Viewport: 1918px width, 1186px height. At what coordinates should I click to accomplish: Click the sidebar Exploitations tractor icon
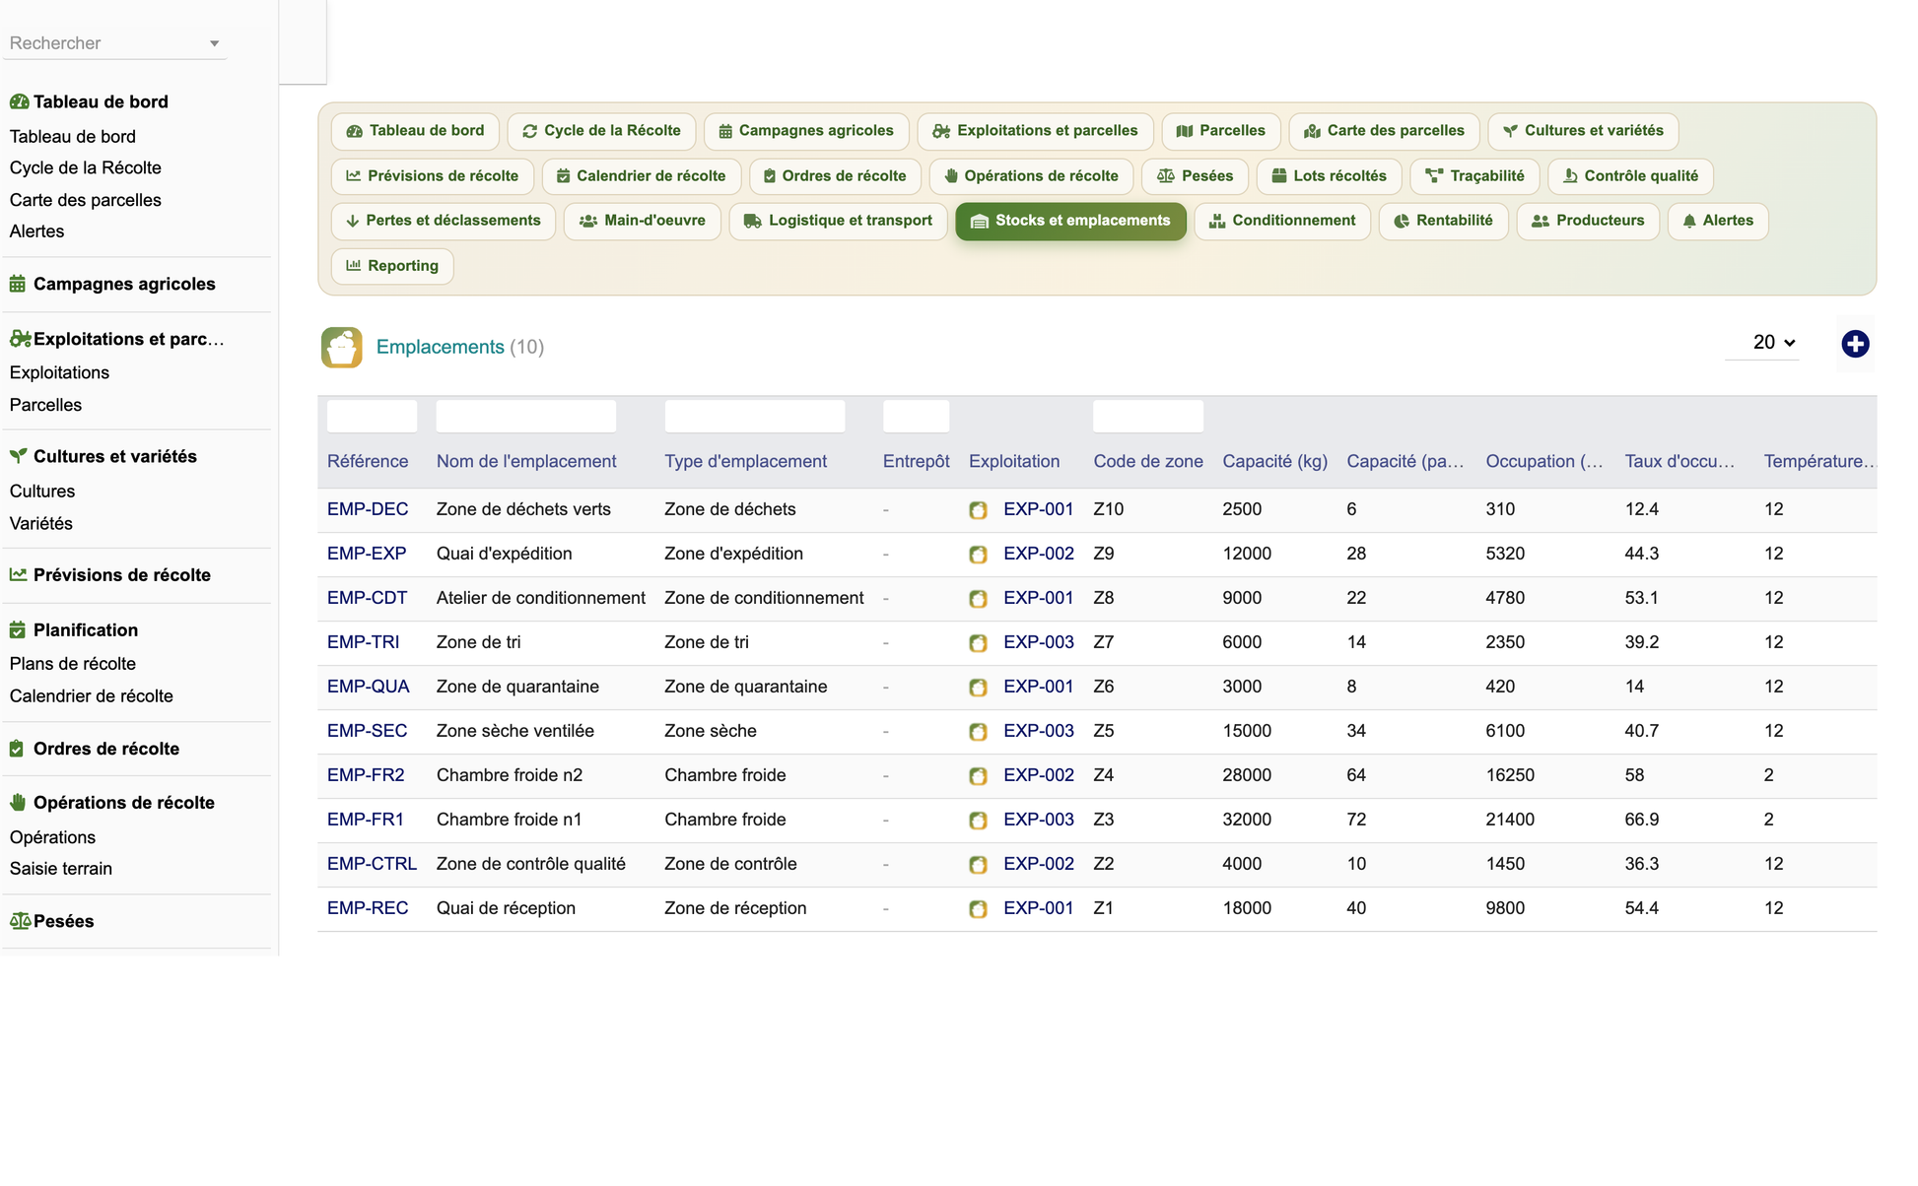(x=21, y=339)
